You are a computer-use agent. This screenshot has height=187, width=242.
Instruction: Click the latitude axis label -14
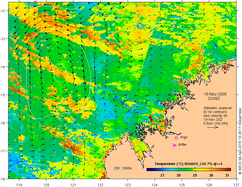[3, 67]
